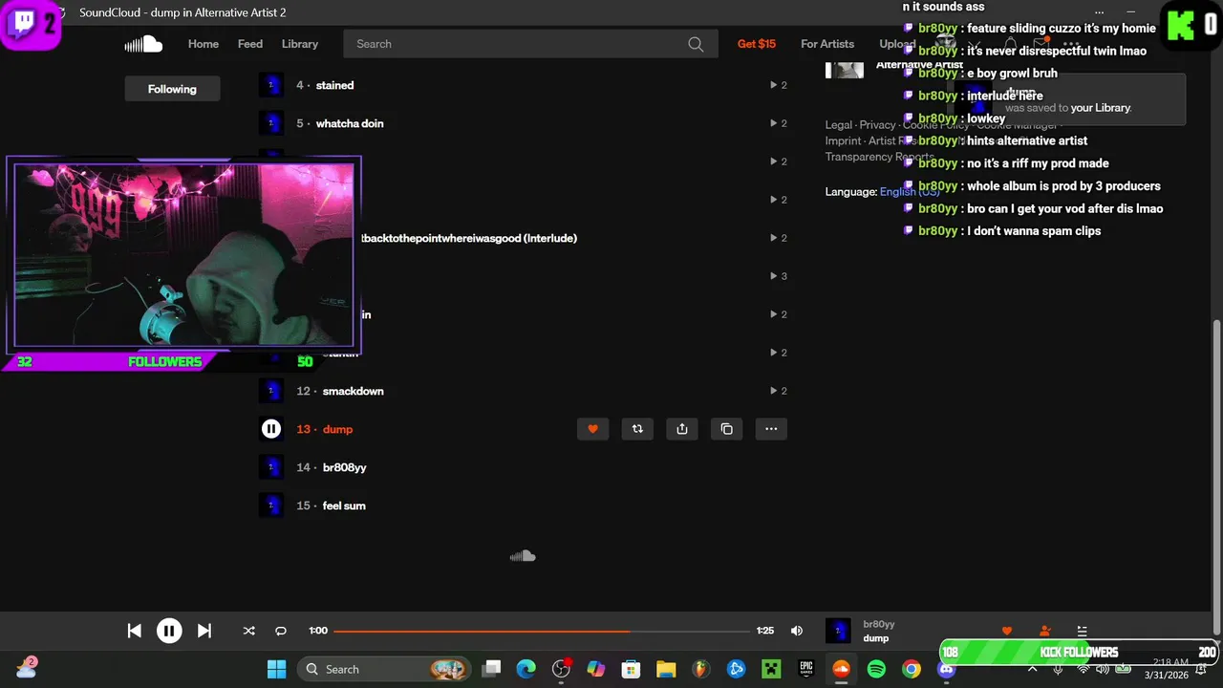
Task: Click the Legal footer link
Action: click(839, 124)
